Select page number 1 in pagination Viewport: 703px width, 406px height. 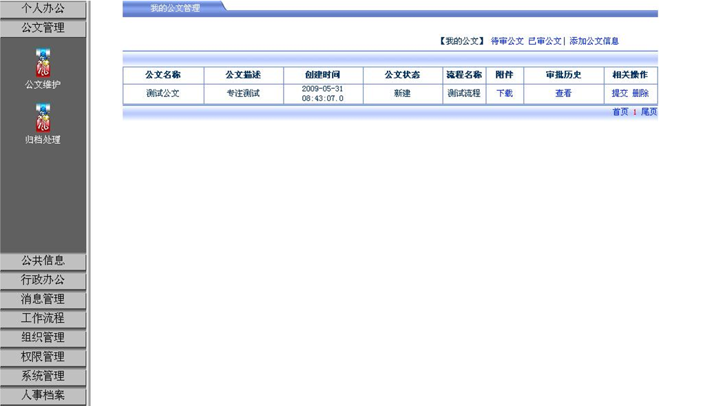pyautogui.click(x=634, y=112)
